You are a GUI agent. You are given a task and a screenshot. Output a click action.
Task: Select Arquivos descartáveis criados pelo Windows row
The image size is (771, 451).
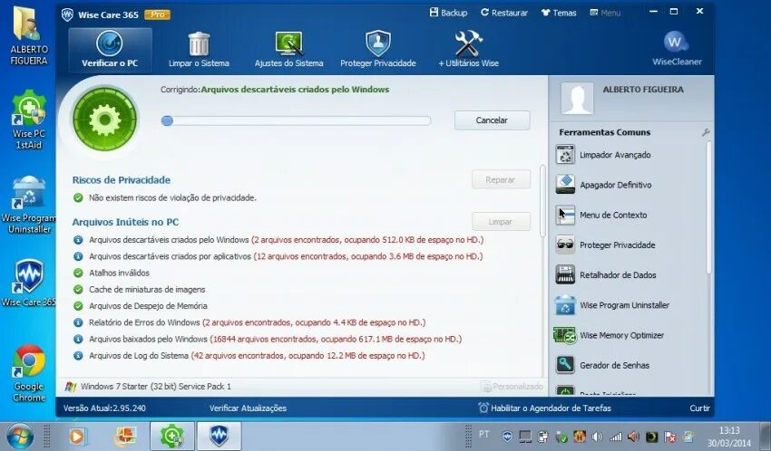tap(278, 240)
